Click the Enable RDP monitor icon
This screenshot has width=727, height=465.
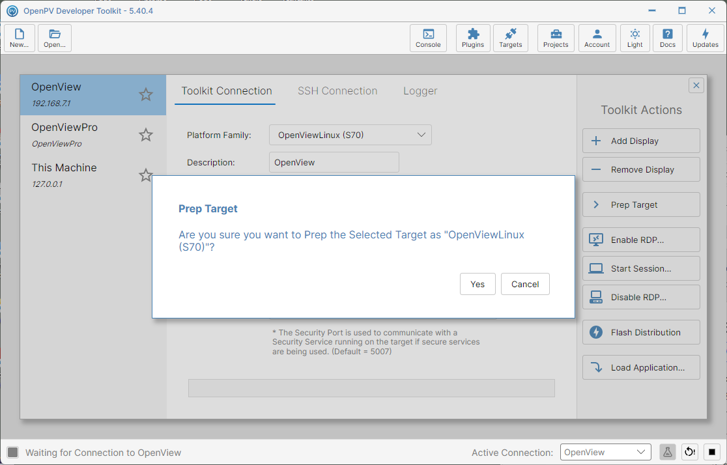[596, 240]
